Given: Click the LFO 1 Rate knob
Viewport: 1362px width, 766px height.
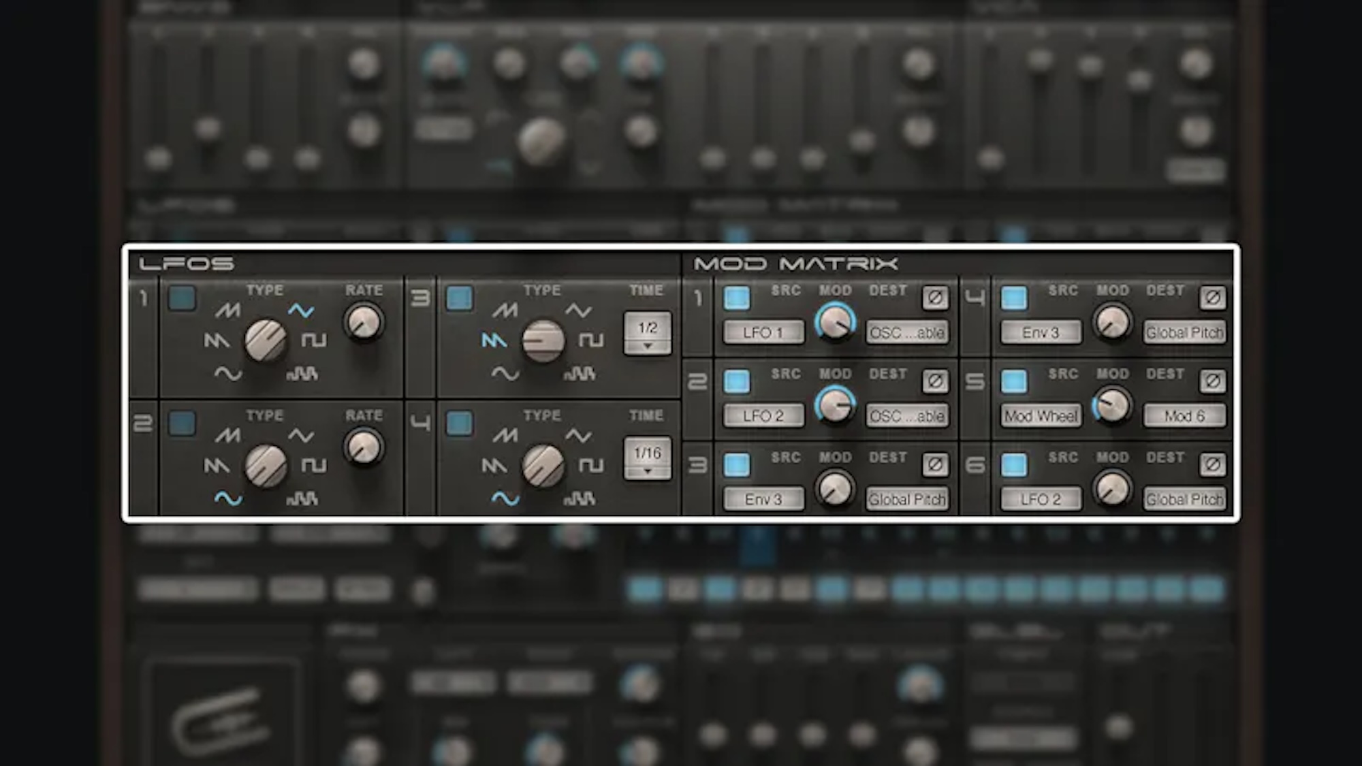Looking at the screenshot, I should click(364, 323).
